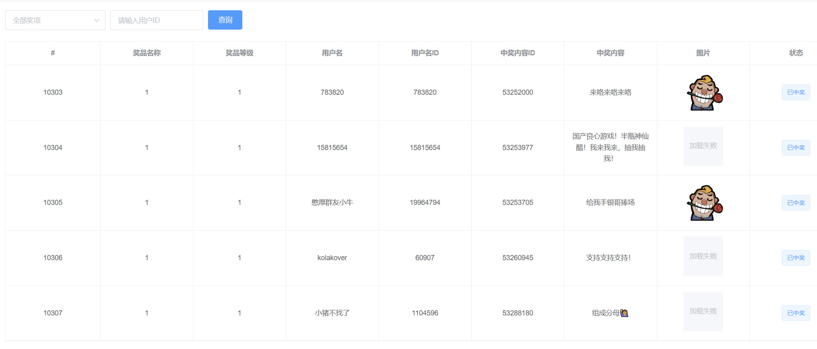Image resolution: width=817 pixels, height=349 pixels.
Task: Click username 小猪不找了
Action: [x=332, y=313]
